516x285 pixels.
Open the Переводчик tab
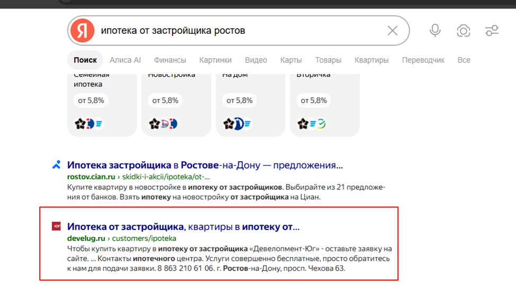[423, 60]
